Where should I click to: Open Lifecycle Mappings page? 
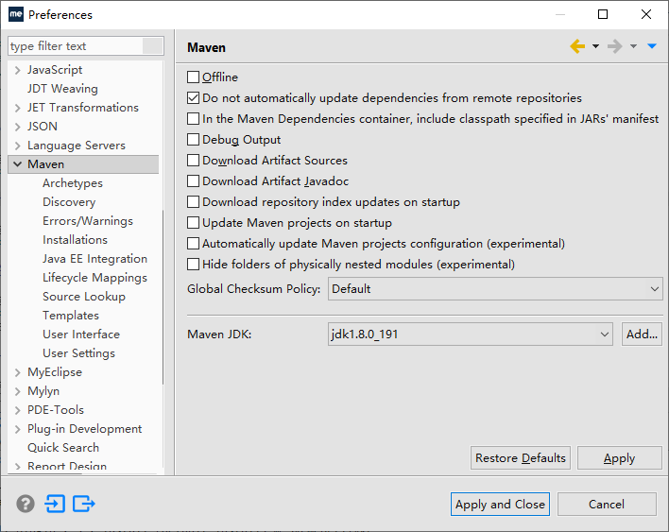pos(94,278)
